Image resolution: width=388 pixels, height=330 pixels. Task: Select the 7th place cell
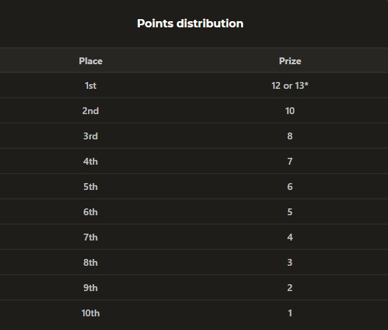click(91, 237)
